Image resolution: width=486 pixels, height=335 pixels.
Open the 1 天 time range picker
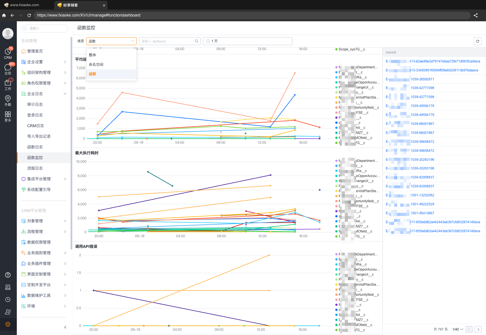click(x=248, y=41)
